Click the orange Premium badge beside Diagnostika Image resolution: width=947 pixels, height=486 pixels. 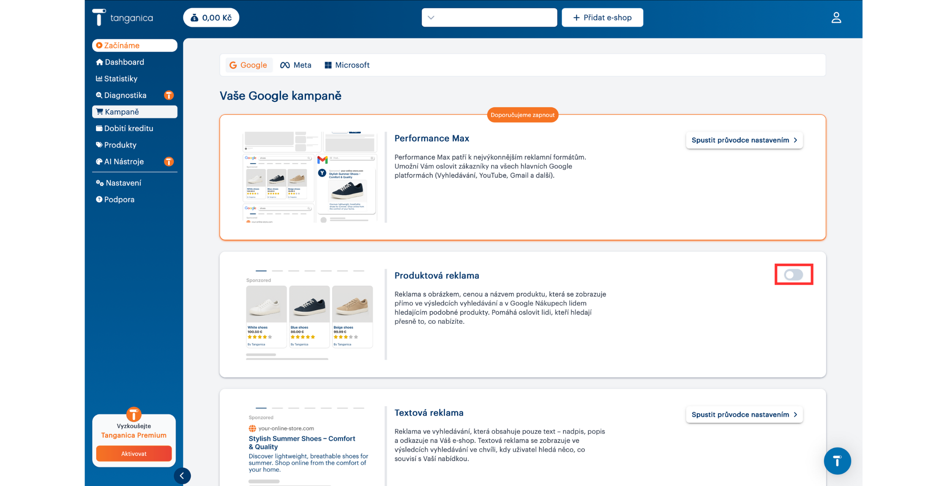pos(169,95)
